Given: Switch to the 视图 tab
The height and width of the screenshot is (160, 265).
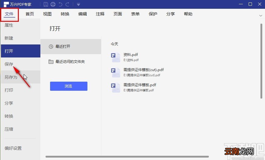Looking at the screenshot, I should 47,14.
